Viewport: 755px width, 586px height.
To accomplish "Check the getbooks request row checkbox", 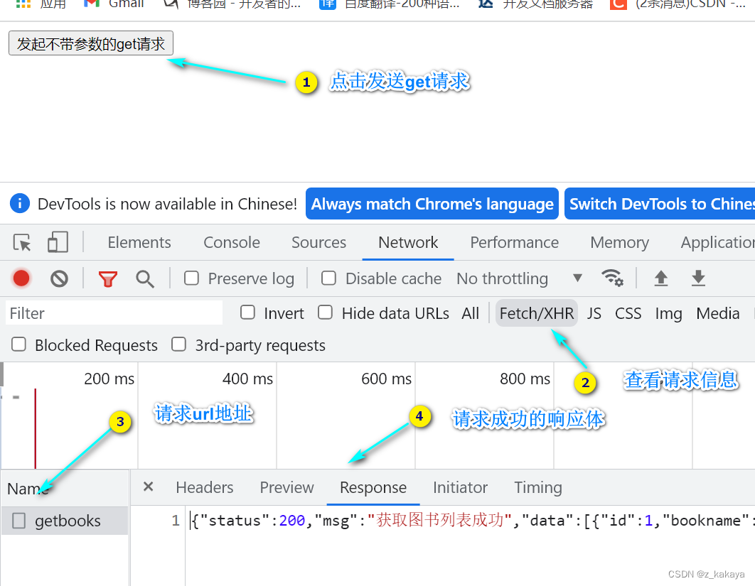I will click(x=18, y=521).
